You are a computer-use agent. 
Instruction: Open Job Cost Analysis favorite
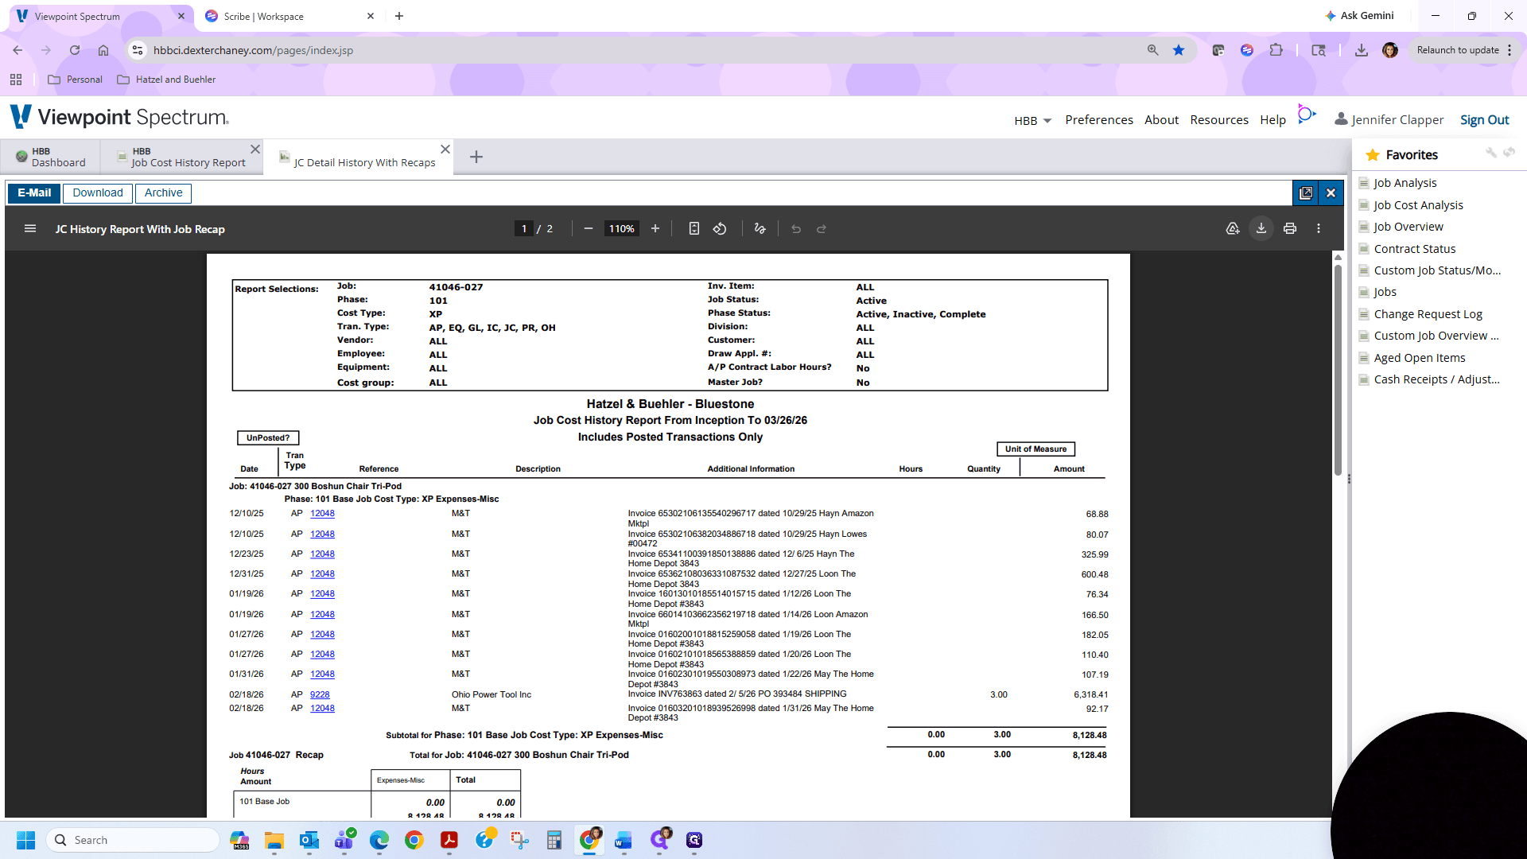pos(1418,205)
